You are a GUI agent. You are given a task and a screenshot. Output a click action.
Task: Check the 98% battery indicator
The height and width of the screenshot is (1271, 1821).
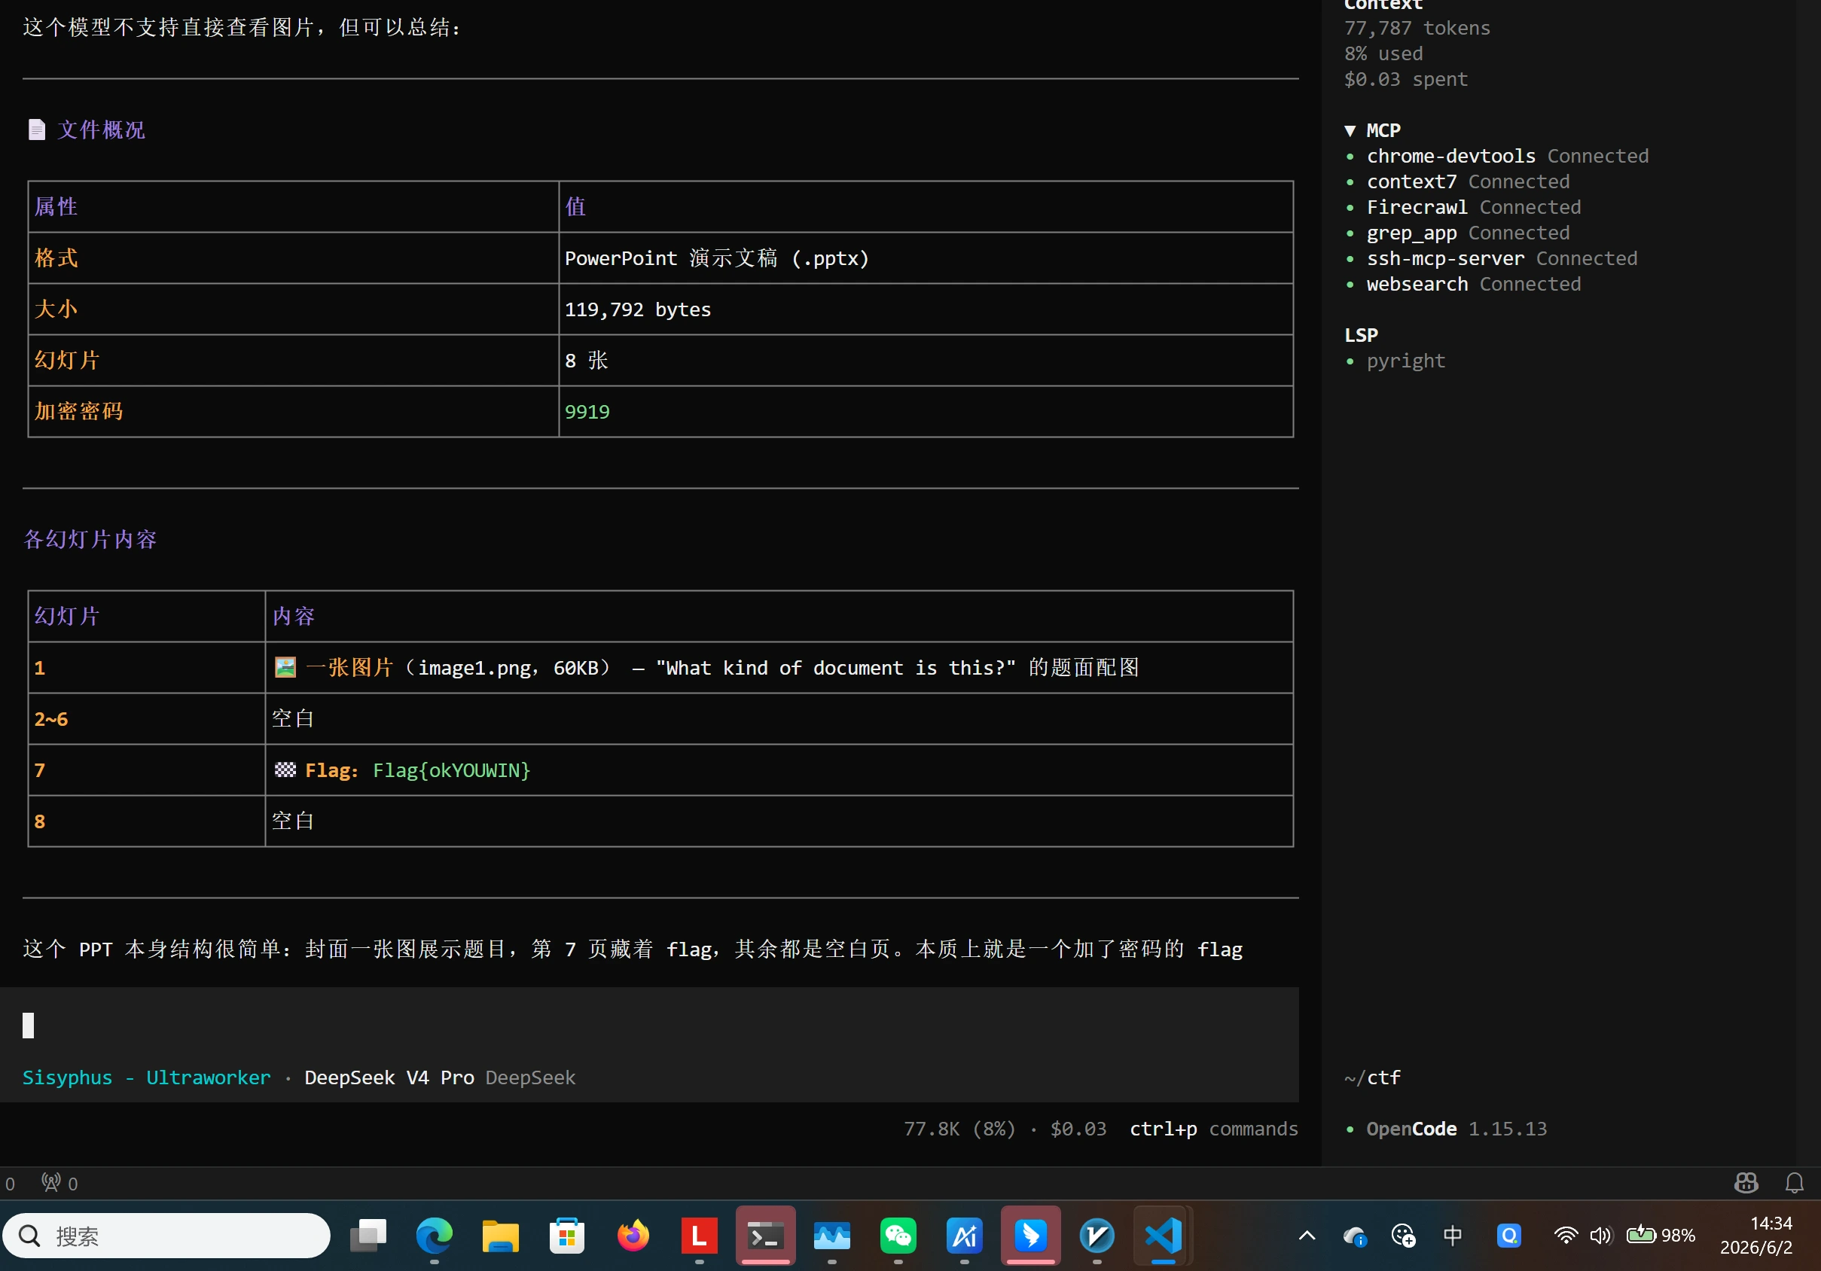[x=1661, y=1236]
